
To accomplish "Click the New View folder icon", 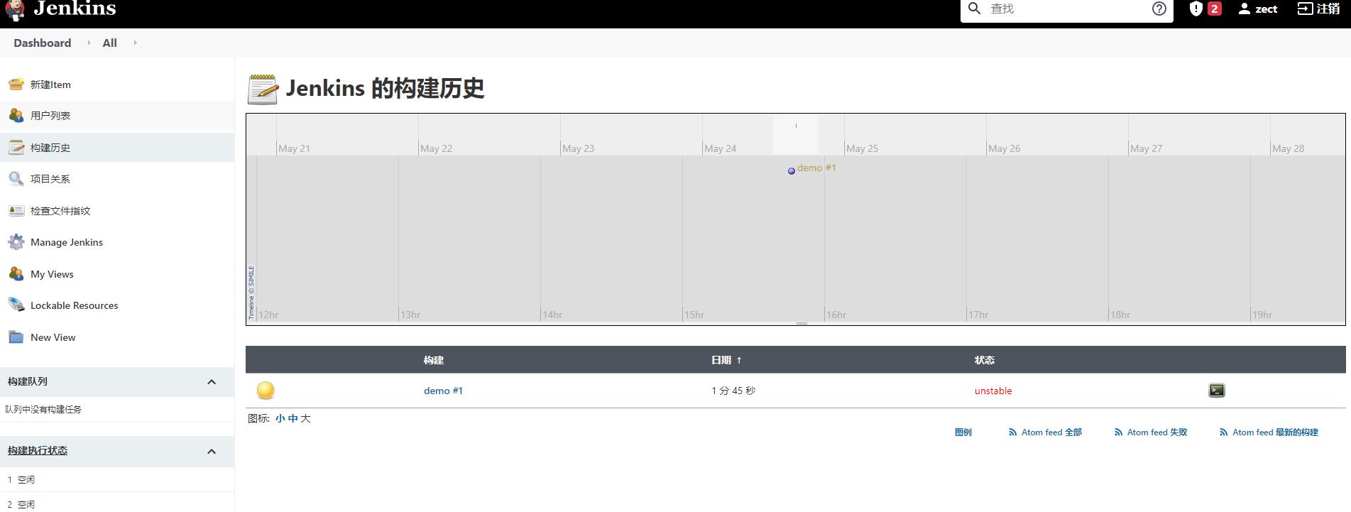I will (16, 337).
